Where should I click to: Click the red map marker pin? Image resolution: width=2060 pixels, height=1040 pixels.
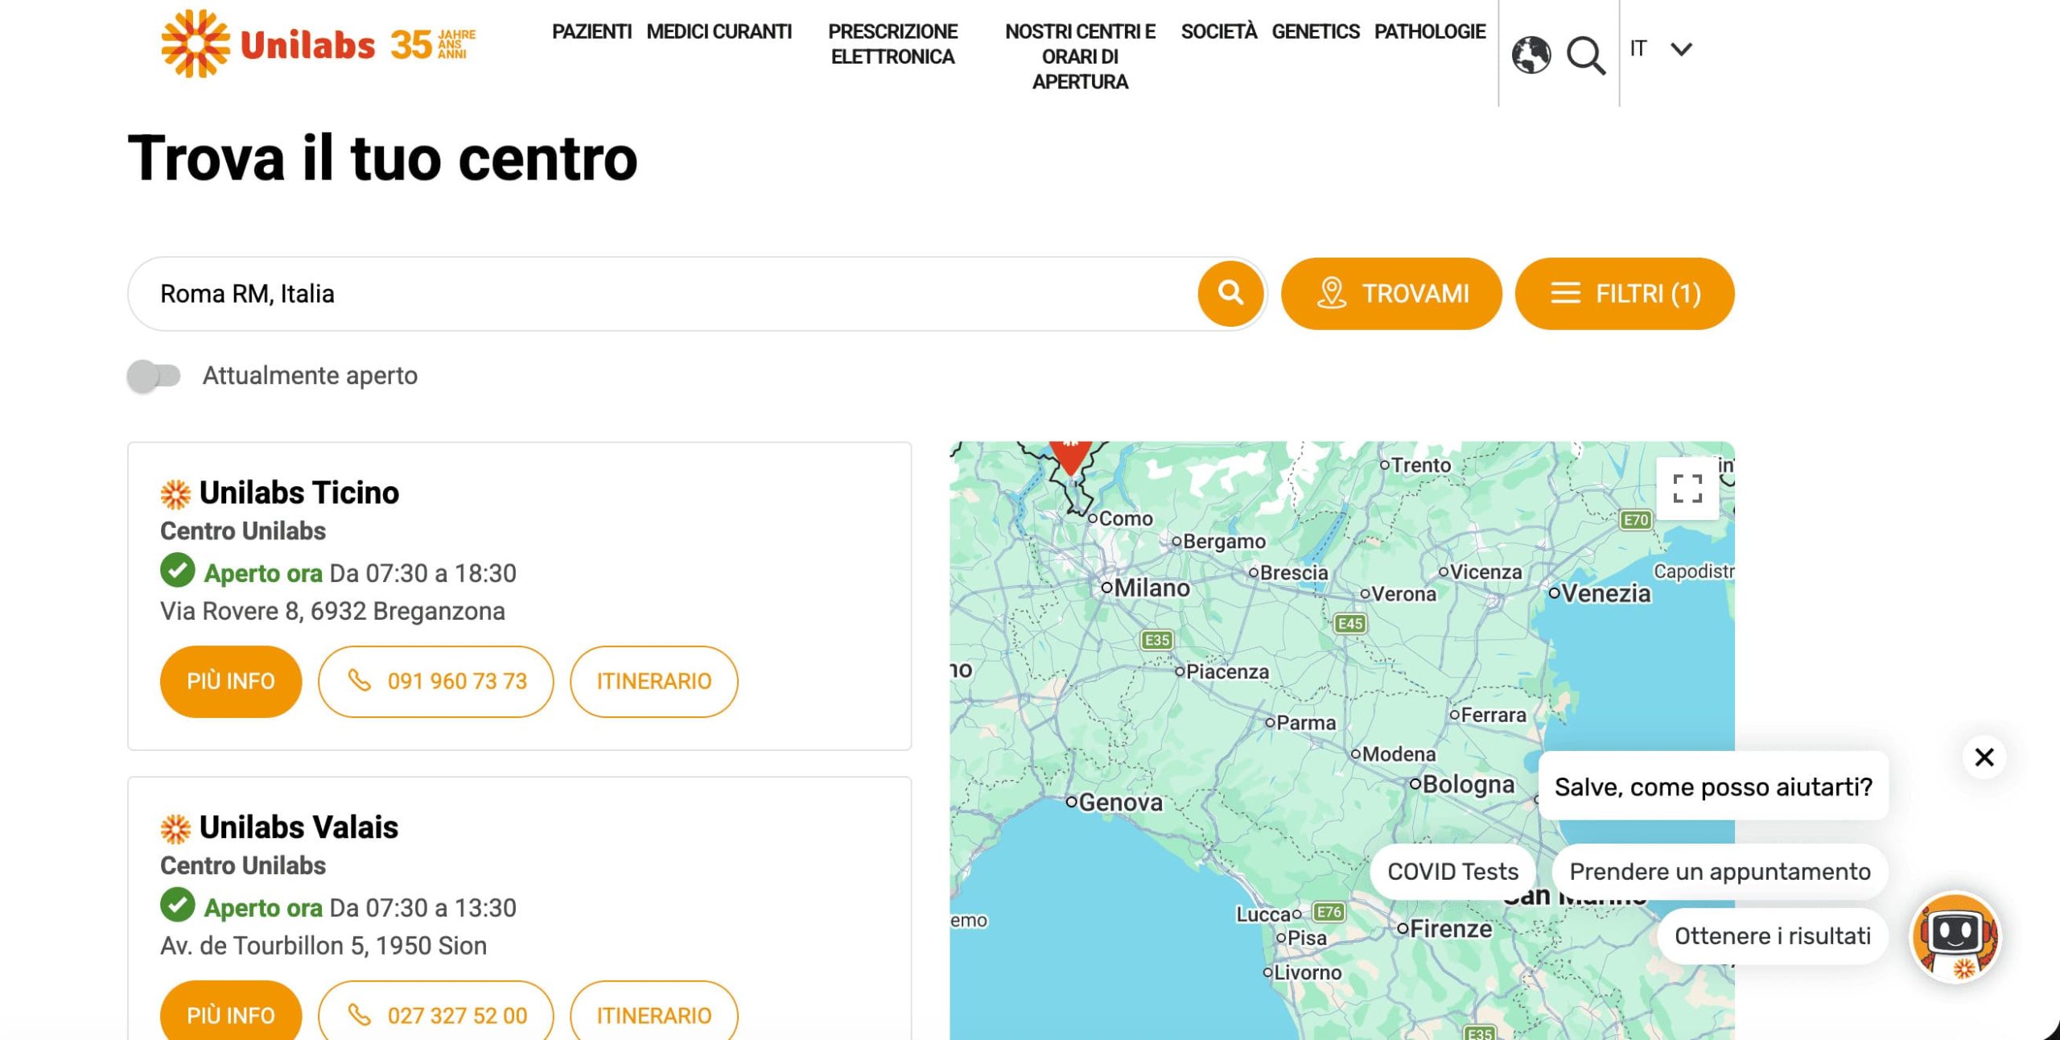[1069, 456]
